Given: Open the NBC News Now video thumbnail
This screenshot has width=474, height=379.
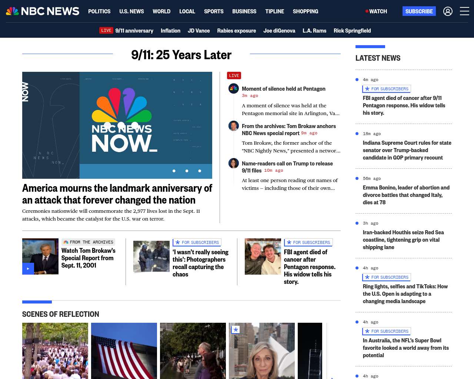Looking at the screenshot, I should coord(117,125).
